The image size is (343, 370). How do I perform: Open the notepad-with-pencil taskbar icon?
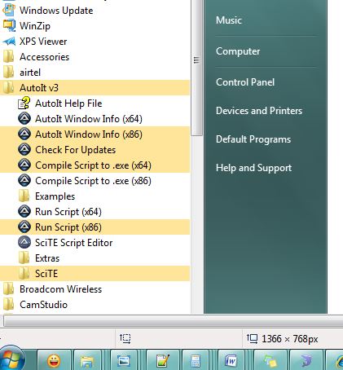tap(162, 361)
